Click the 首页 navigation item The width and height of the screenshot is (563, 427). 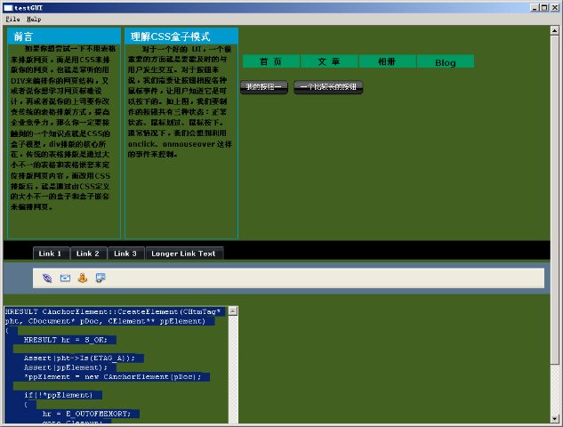click(271, 61)
